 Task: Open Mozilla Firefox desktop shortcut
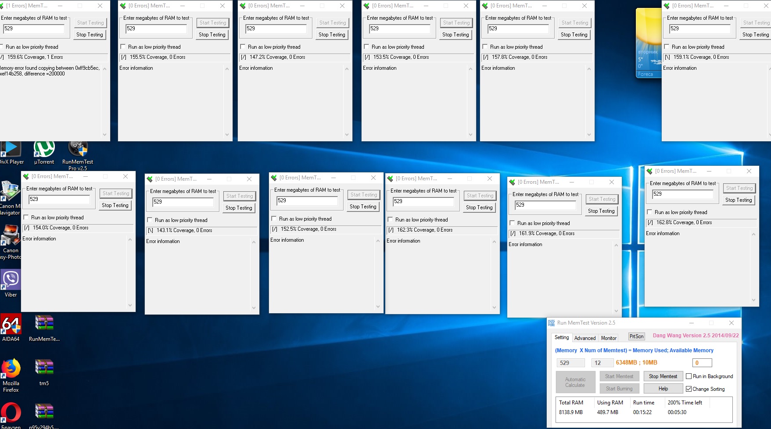[11, 375]
